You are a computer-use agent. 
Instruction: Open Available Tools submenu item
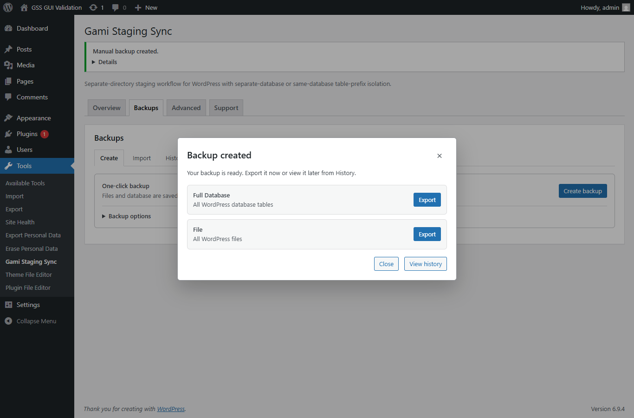(x=25, y=183)
